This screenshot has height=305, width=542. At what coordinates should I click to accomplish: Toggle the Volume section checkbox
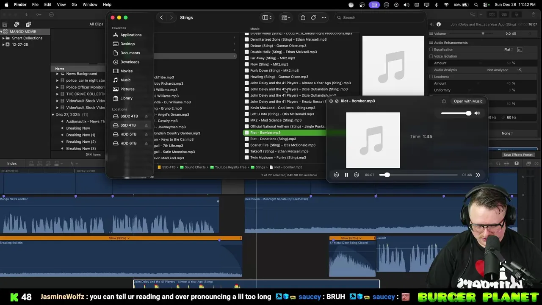[431, 33]
